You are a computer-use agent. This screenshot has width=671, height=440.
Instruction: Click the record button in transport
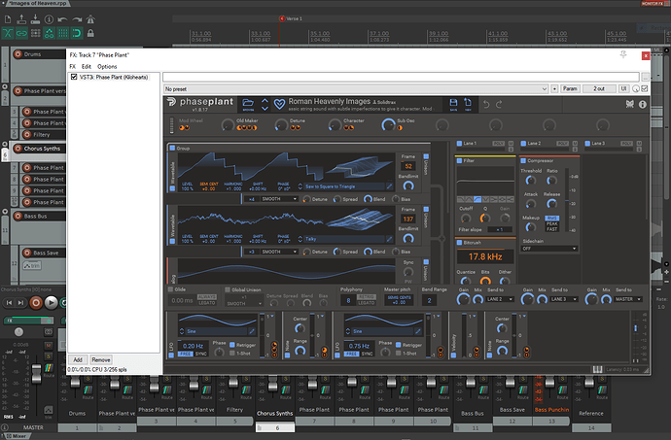(36, 303)
